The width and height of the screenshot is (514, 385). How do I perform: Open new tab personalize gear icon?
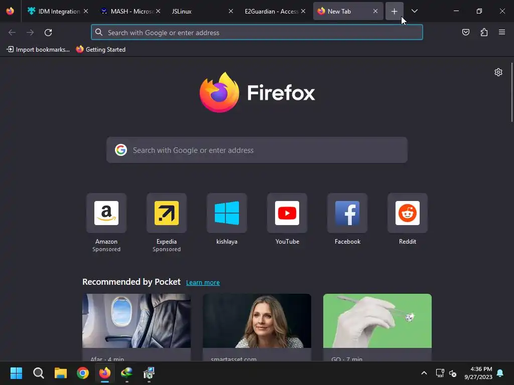(498, 72)
